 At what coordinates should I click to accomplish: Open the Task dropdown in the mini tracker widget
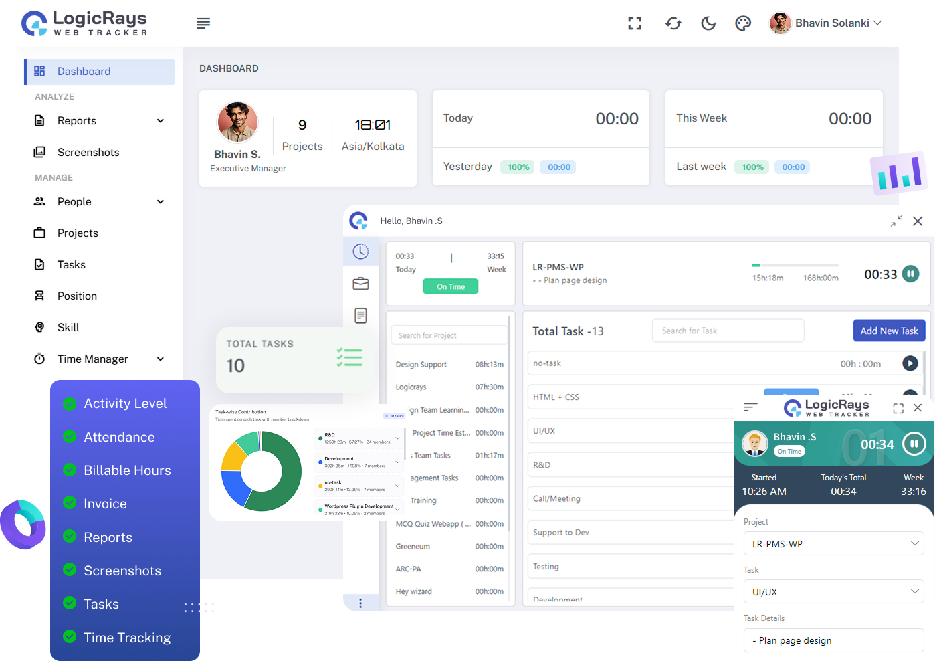point(834,591)
